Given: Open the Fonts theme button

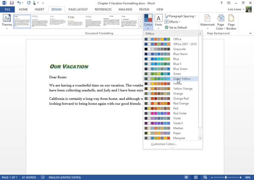Looking at the screenshot, I should (x=159, y=22).
